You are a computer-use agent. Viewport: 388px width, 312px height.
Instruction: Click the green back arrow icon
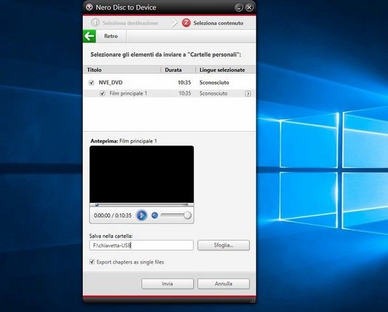(x=89, y=36)
